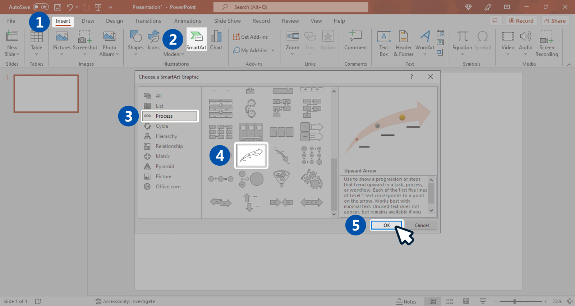
Task: Insert a New Slide
Action: pos(12,43)
